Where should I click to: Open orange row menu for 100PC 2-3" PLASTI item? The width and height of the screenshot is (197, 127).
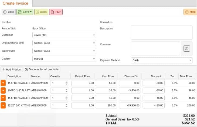pyautogui.click(x=3, y=91)
